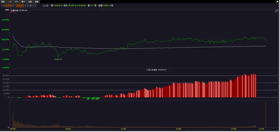Click the tall closing volume bar near 13:30
The height and width of the screenshot is (132, 280).
266,115
